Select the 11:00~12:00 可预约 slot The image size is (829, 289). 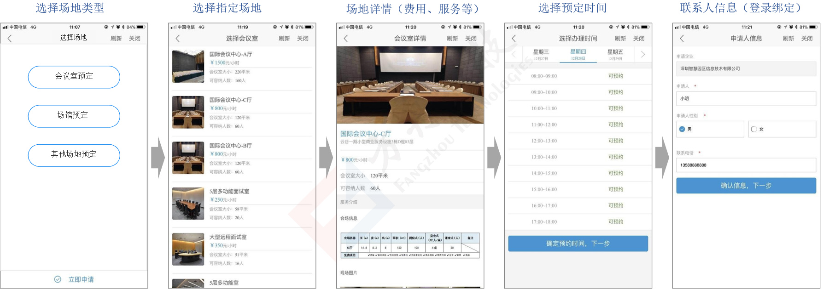click(x=578, y=125)
